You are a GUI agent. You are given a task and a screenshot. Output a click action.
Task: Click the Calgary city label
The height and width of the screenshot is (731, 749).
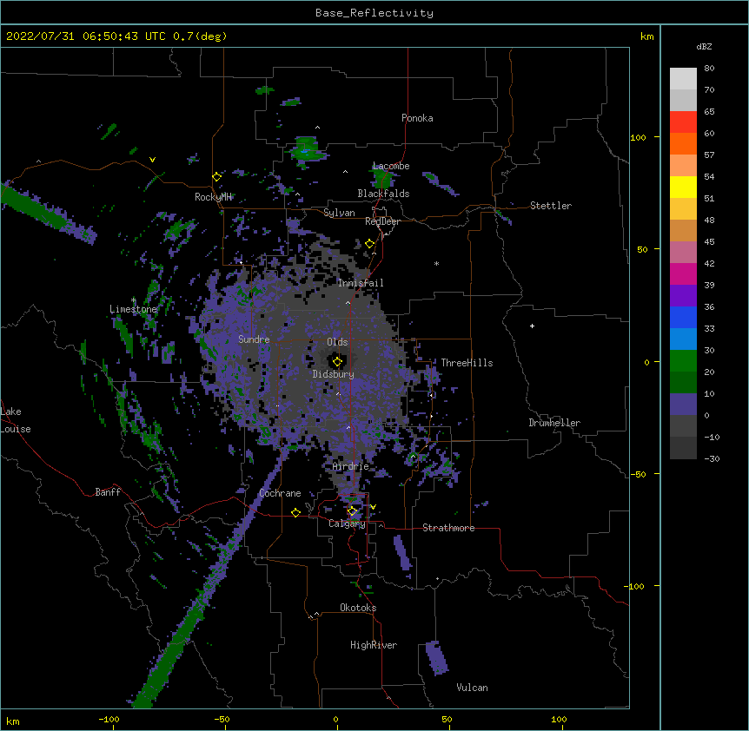tap(347, 524)
